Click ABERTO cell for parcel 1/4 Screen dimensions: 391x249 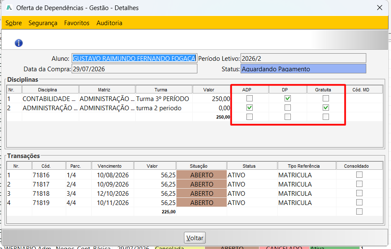[202, 175]
